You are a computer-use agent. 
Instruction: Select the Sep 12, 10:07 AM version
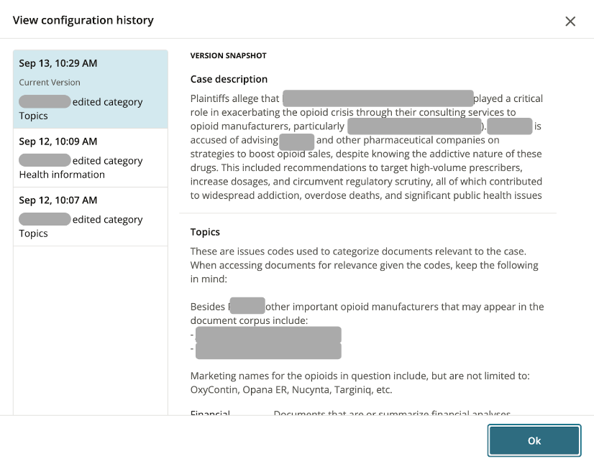pos(91,217)
